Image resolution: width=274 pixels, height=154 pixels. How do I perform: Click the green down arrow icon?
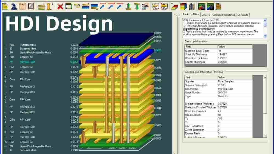137,6
